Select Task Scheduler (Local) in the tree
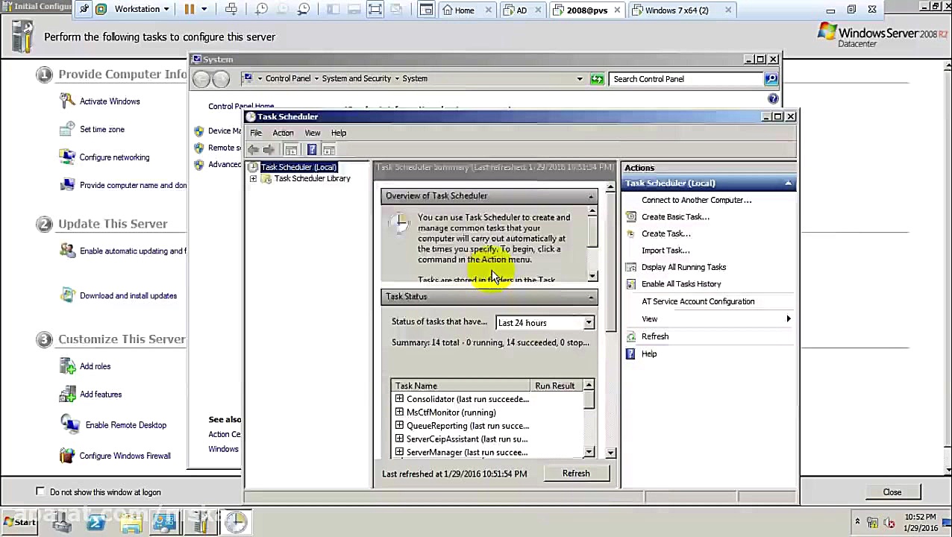The image size is (952, 537). (298, 167)
